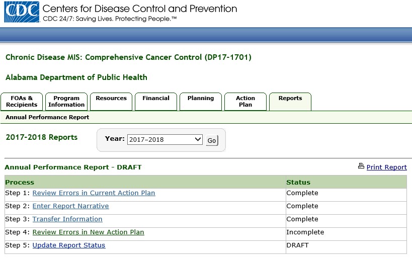Click Annual Performance Report submenu item
412x261 pixels.
click(x=47, y=117)
